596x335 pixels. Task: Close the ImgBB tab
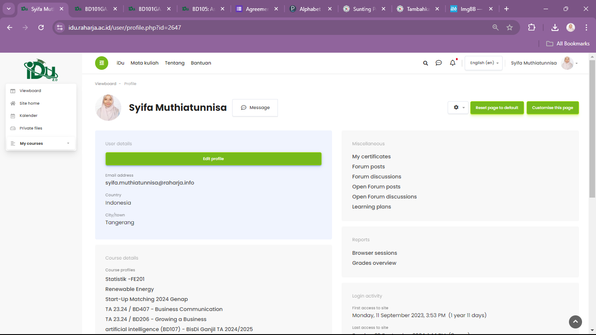click(490, 9)
